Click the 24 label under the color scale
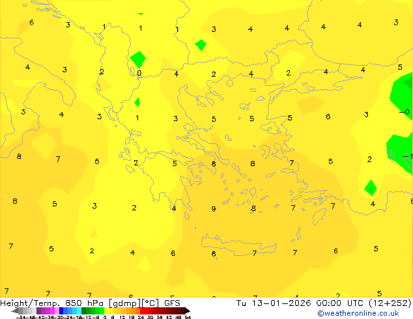The width and height of the screenshot is (413, 319). pos(141,318)
